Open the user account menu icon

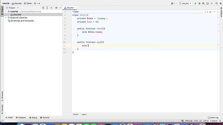coord(173,3)
